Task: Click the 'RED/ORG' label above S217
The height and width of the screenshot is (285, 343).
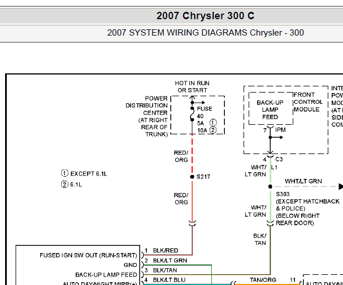Action: tap(181, 156)
